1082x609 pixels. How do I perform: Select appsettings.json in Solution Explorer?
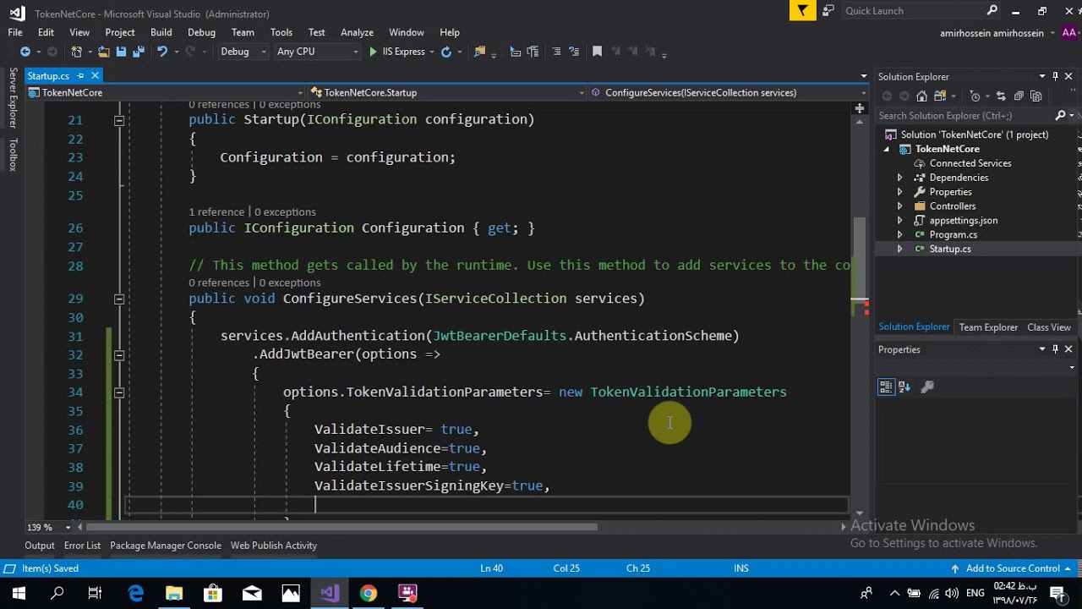click(x=964, y=221)
